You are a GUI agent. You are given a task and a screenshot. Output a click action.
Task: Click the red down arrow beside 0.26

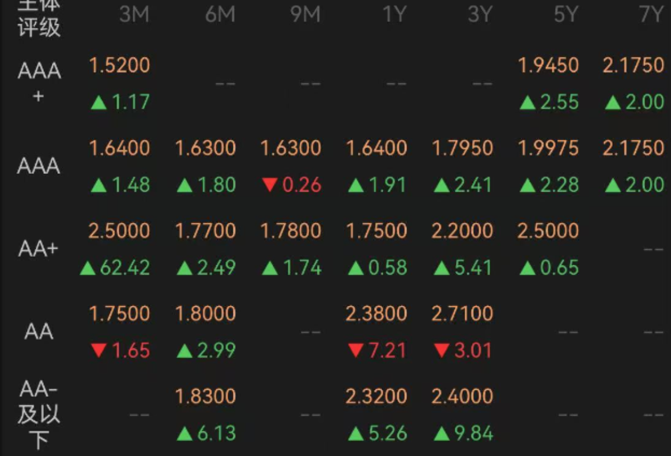[269, 185]
